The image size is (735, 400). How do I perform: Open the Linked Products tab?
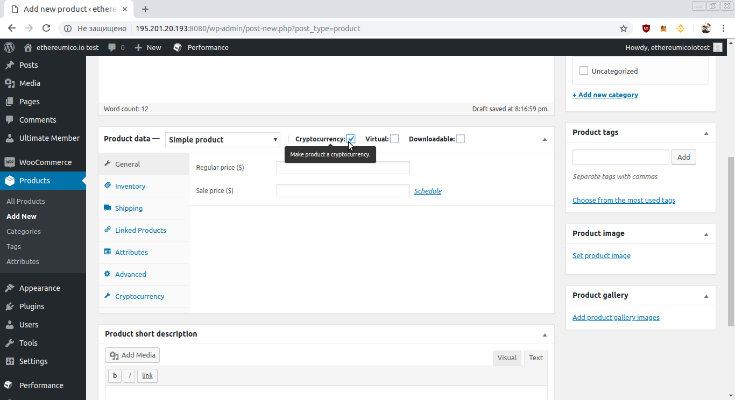tap(144, 230)
